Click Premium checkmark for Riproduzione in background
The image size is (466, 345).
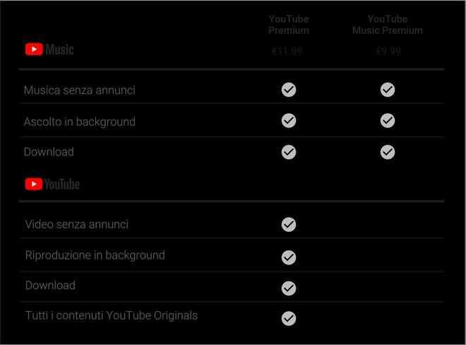(289, 257)
